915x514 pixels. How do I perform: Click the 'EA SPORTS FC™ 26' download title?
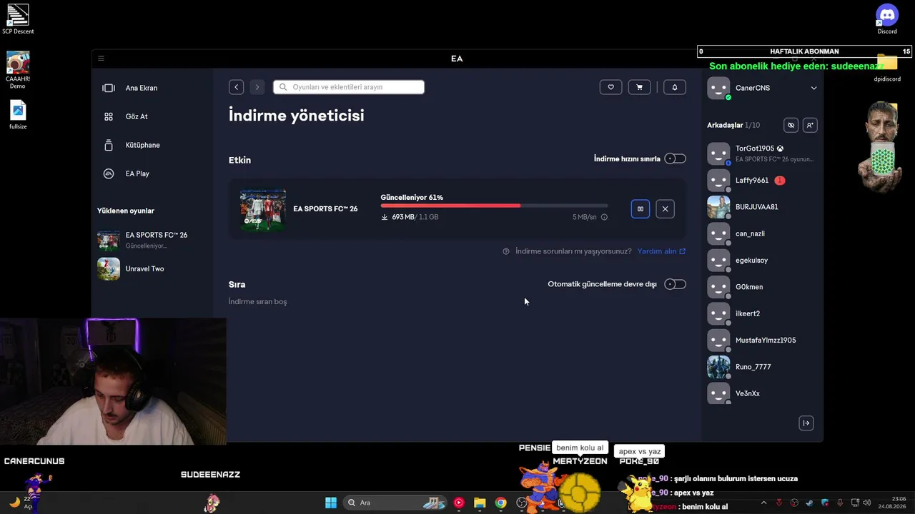(325, 209)
